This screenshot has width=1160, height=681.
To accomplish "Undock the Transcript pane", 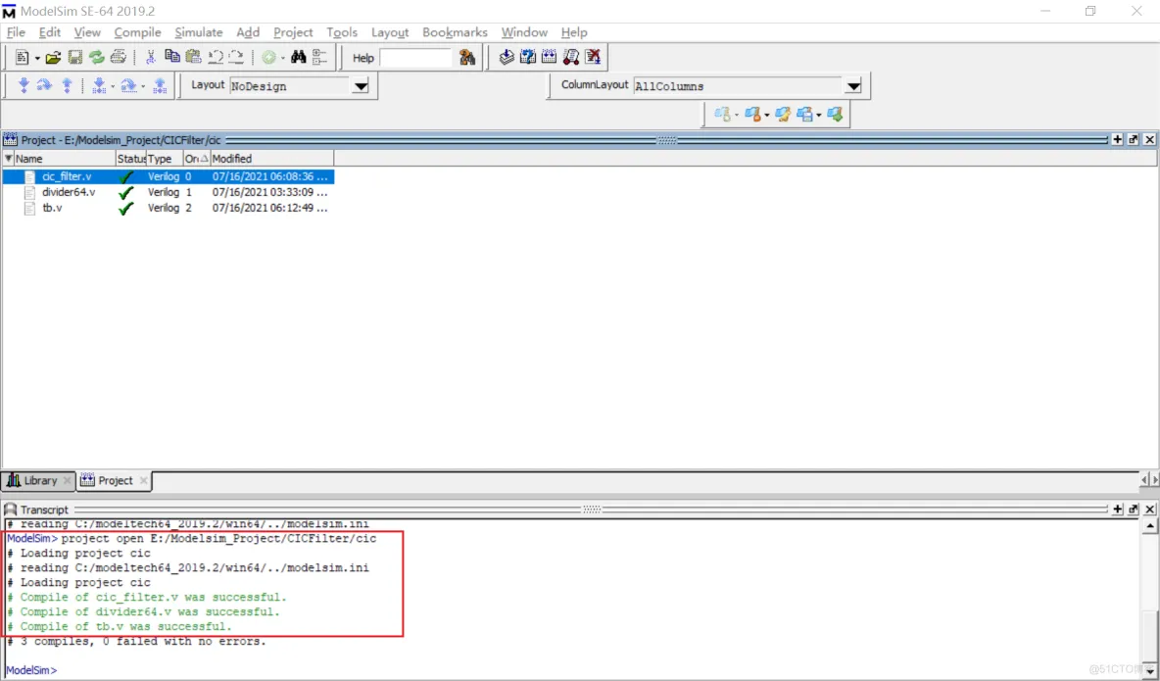I will coord(1134,510).
